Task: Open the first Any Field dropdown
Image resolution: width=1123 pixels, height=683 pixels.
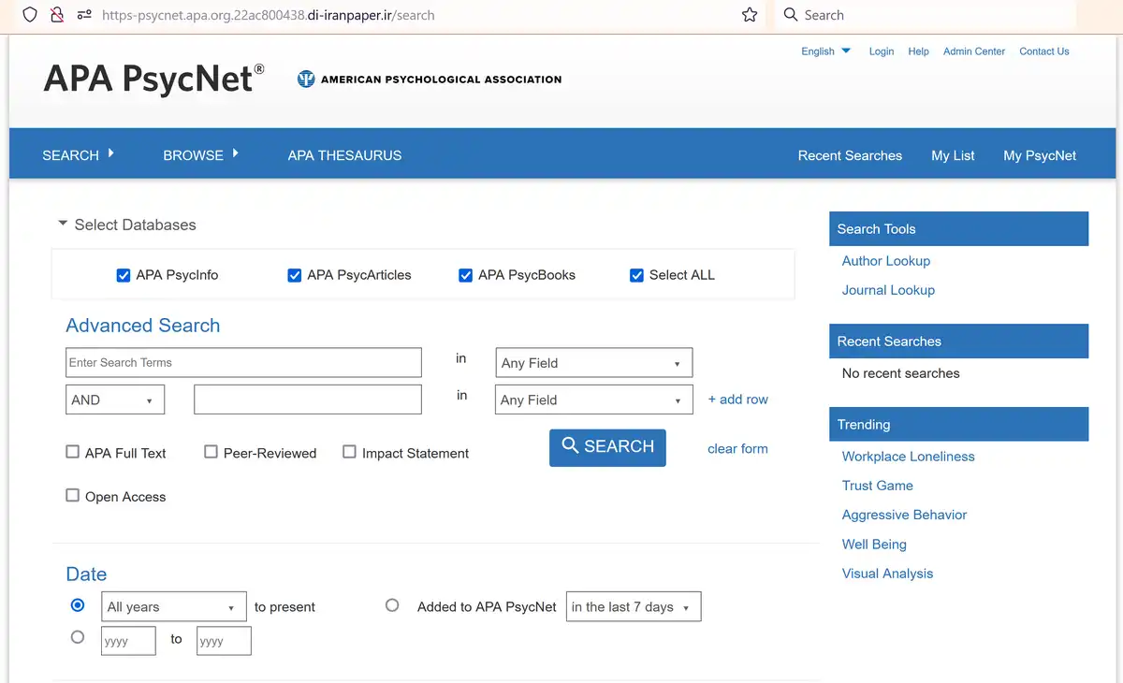Action: [x=593, y=362]
